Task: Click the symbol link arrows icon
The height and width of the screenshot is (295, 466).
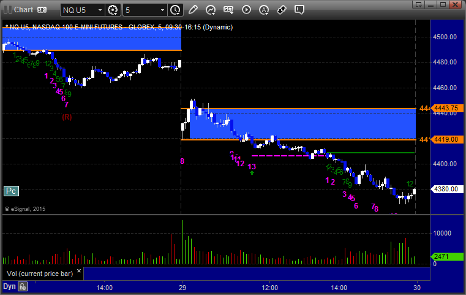Action: click(282, 10)
